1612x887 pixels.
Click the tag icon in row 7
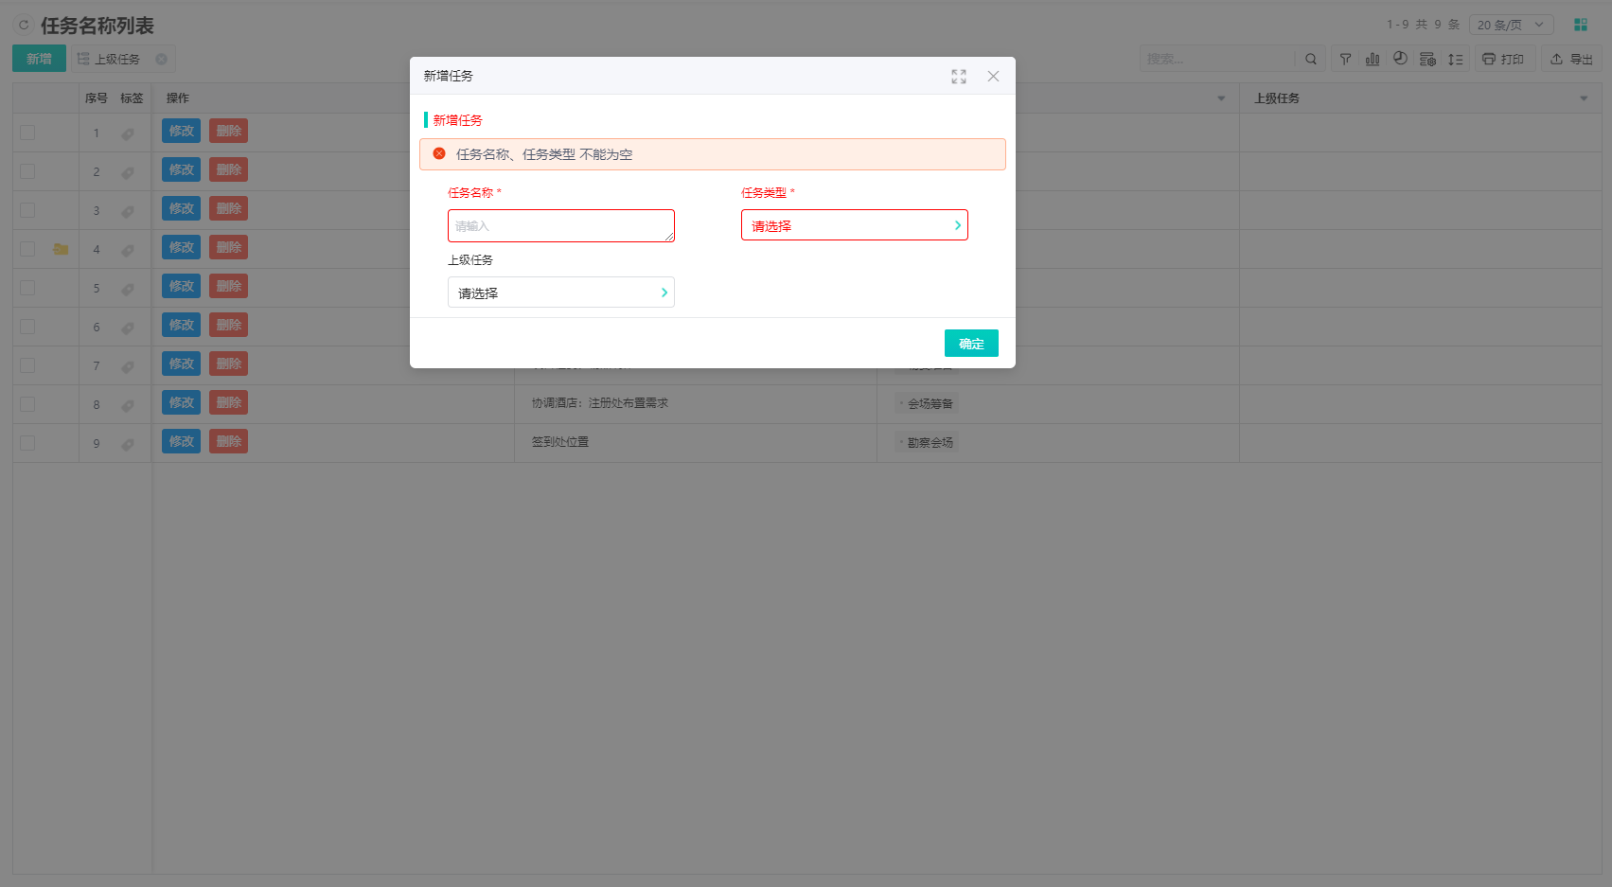point(128,366)
